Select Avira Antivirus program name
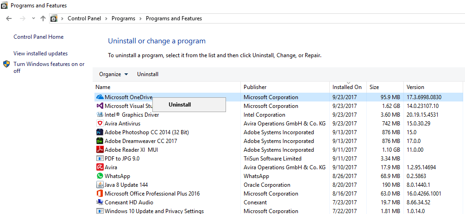465x214 pixels. pyautogui.click(x=122, y=124)
